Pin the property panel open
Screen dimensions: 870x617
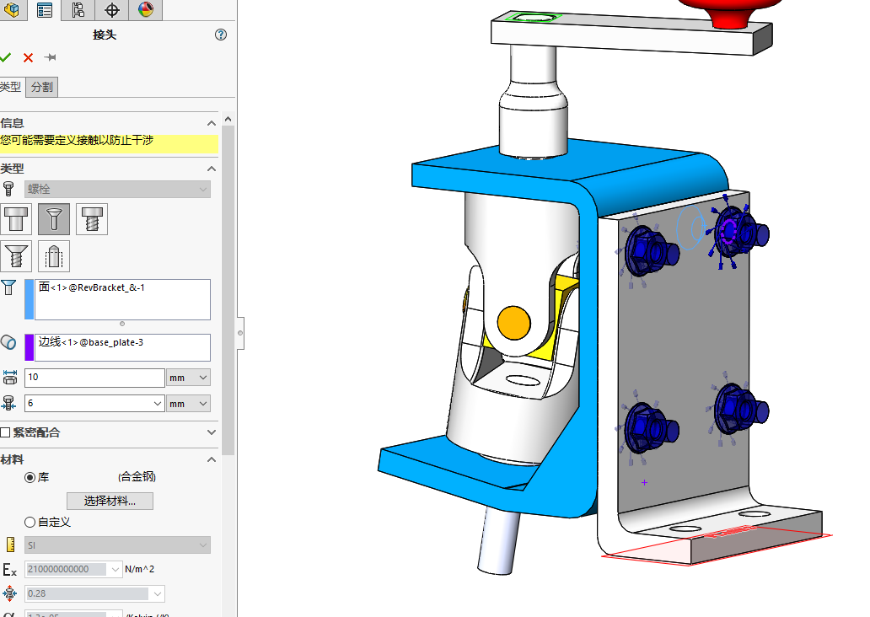tap(50, 57)
